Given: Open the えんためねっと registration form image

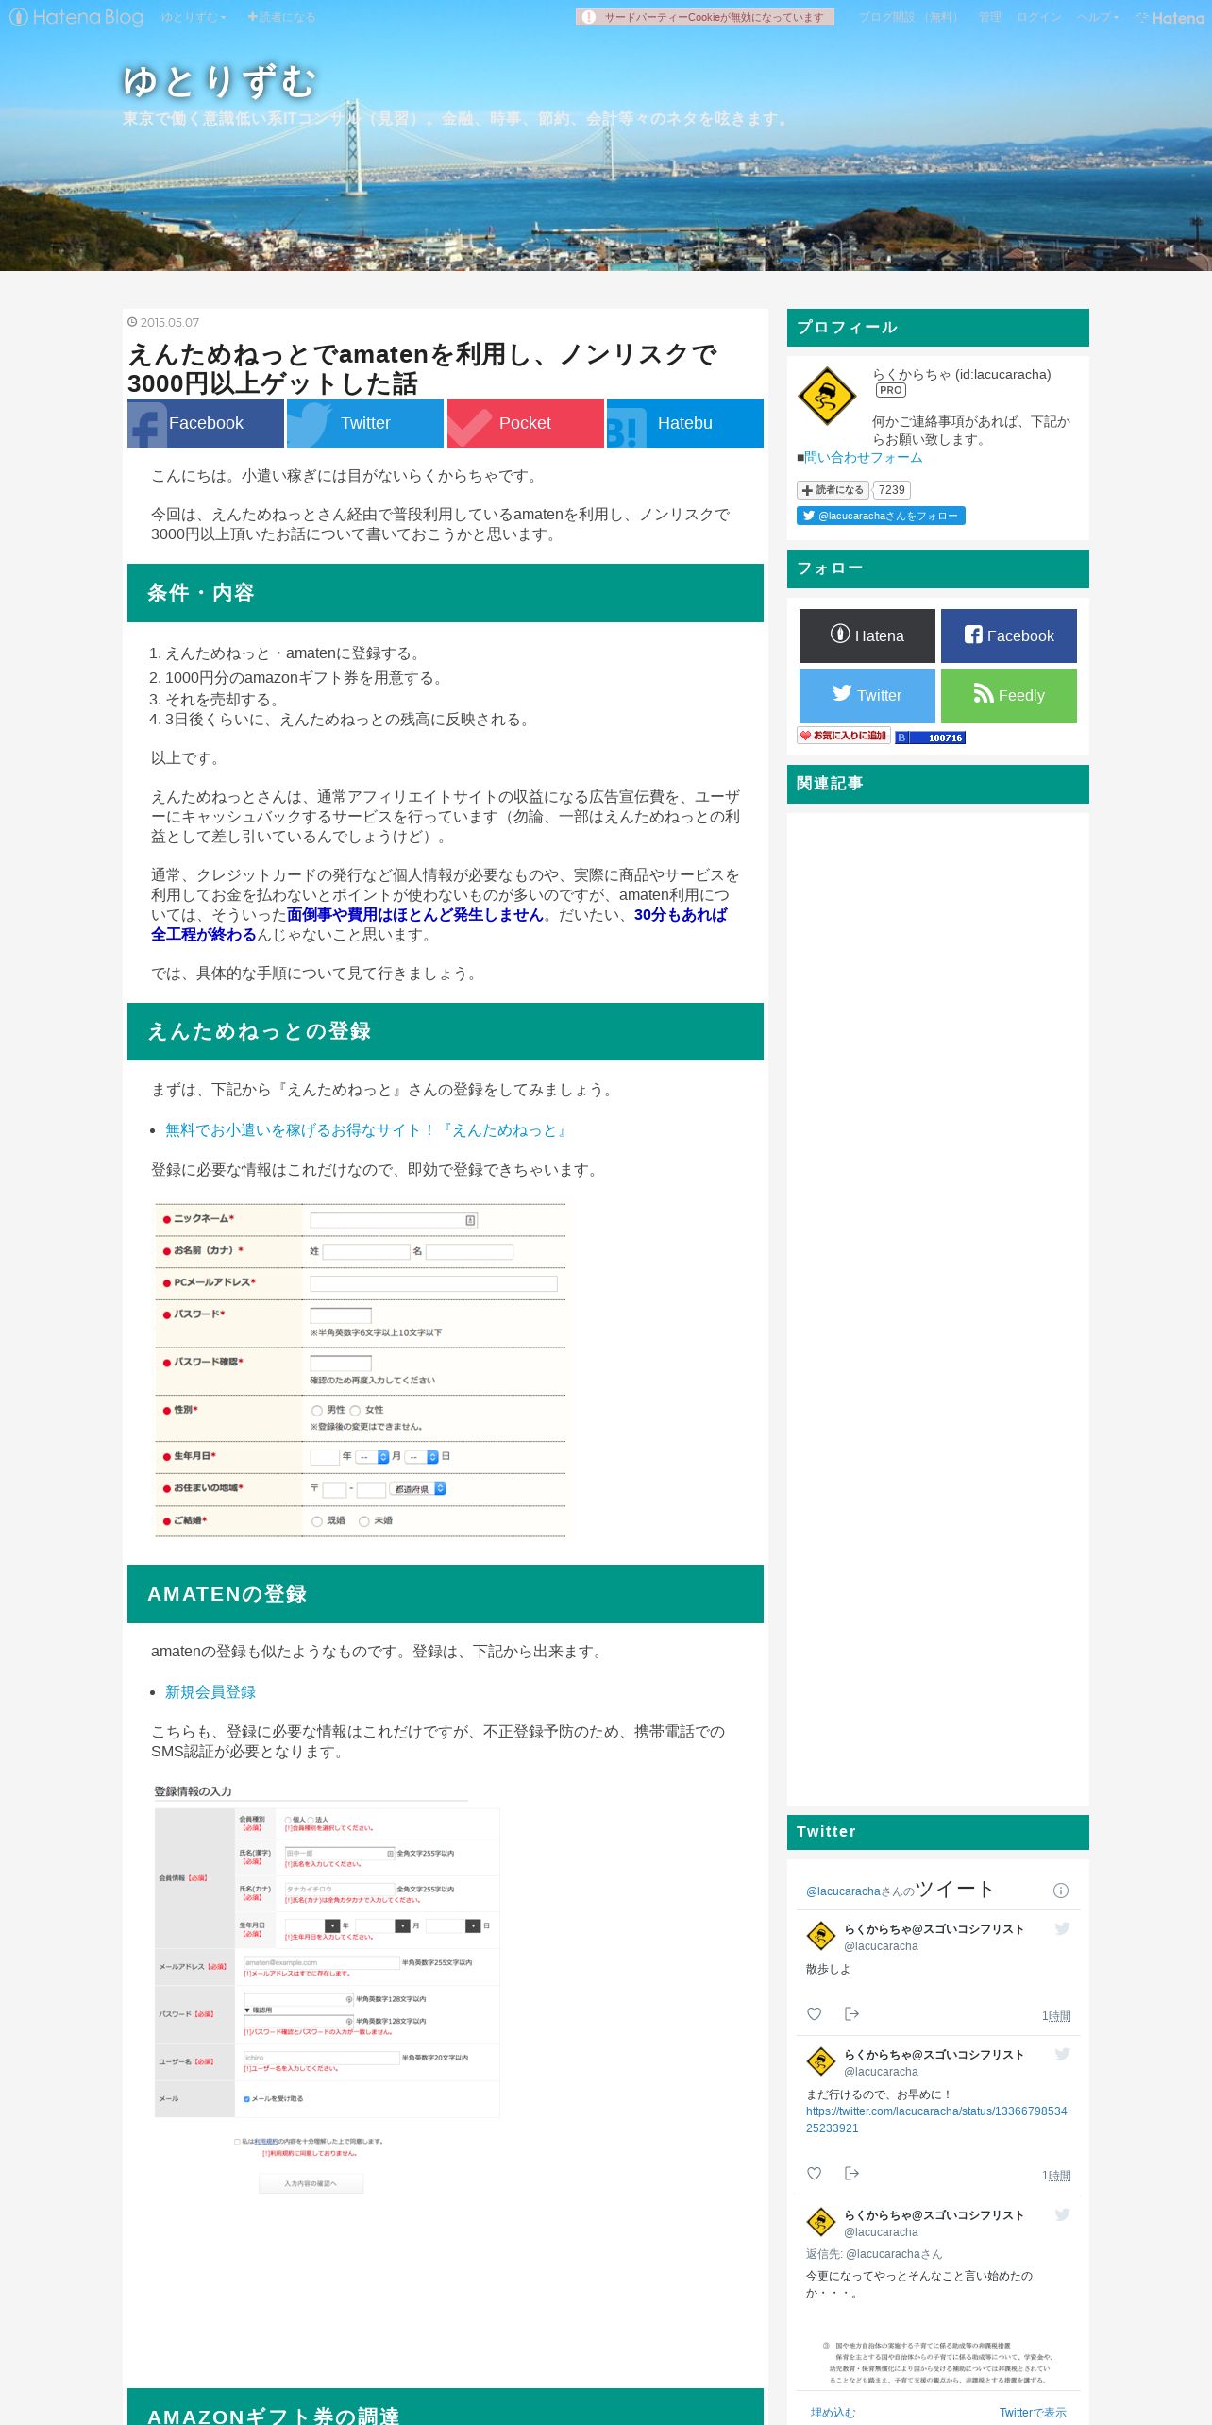Looking at the screenshot, I should pyautogui.click(x=361, y=1370).
